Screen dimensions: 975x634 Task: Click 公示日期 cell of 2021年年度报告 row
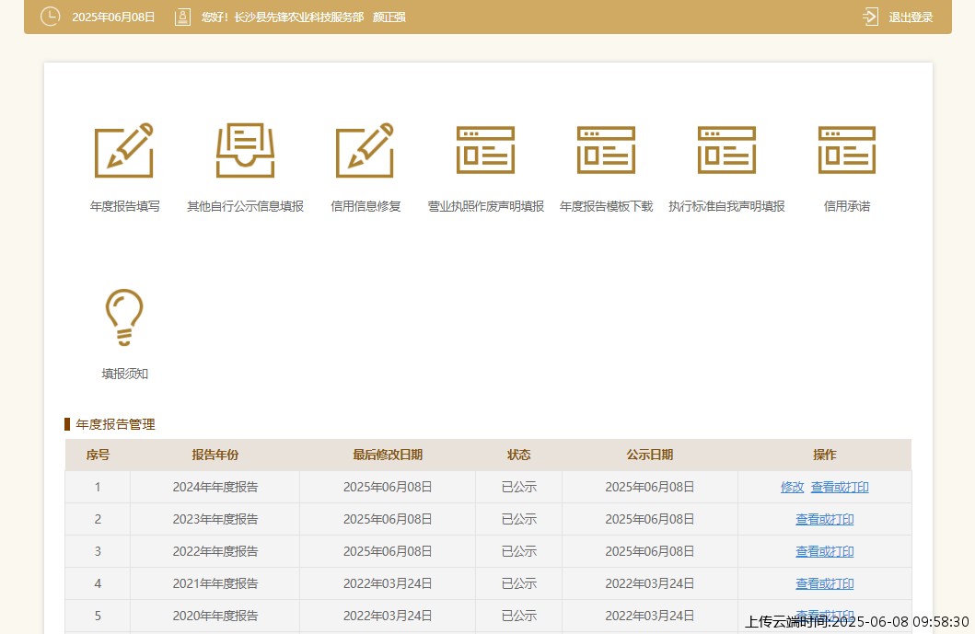(x=650, y=583)
